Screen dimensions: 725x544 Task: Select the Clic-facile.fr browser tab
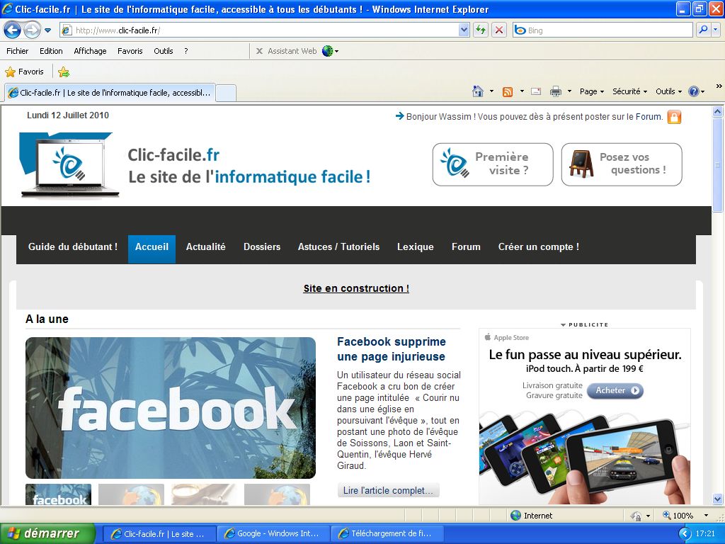[110, 93]
